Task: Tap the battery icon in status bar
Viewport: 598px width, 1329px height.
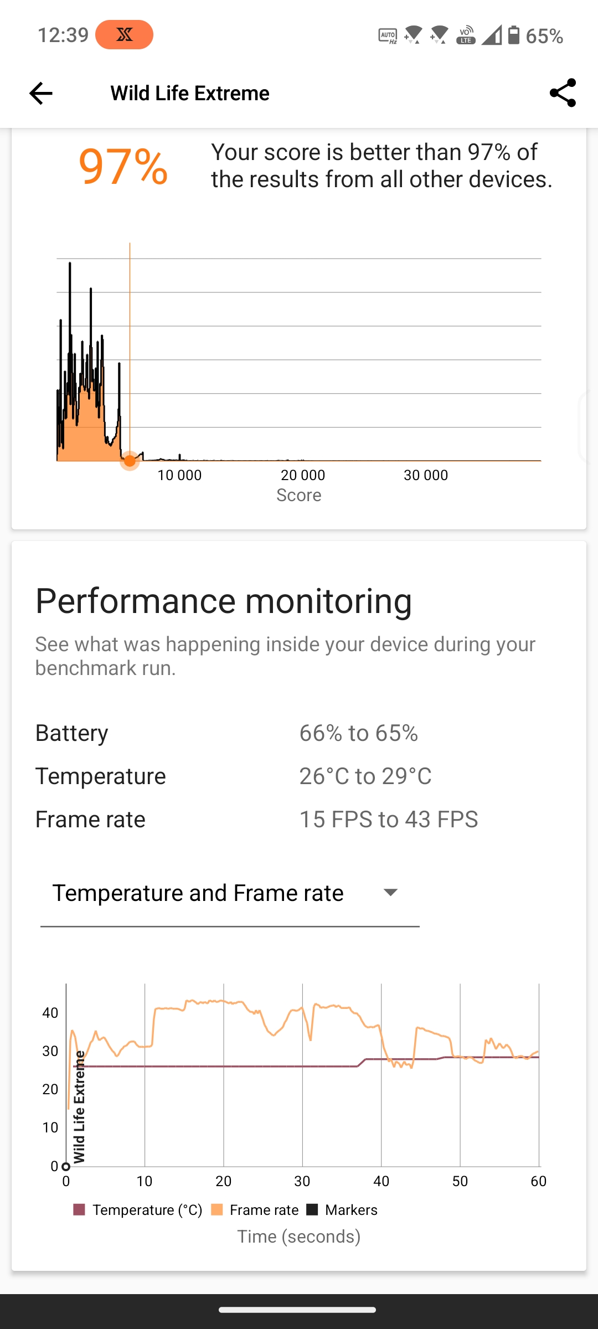Action: coord(514,35)
